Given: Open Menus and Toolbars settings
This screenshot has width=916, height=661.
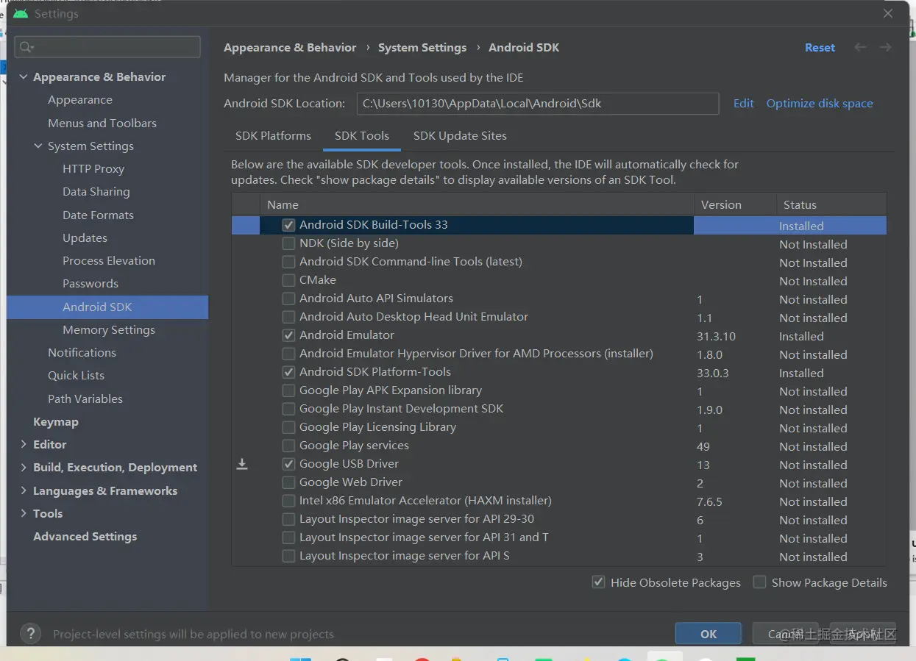Looking at the screenshot, I should coord(102,123).
